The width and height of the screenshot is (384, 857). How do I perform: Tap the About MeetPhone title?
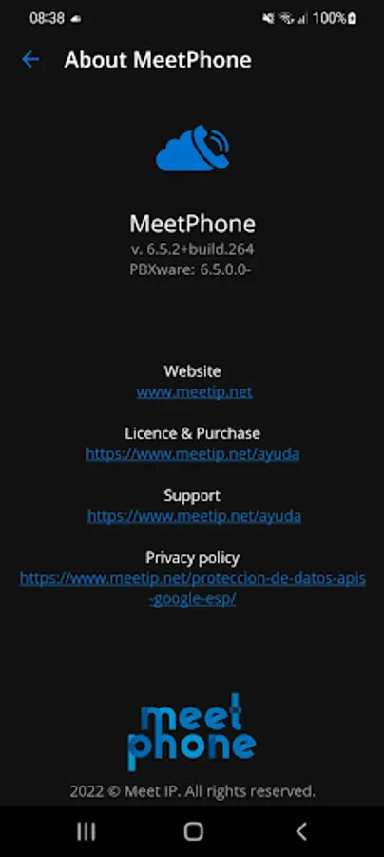point(158,59)
